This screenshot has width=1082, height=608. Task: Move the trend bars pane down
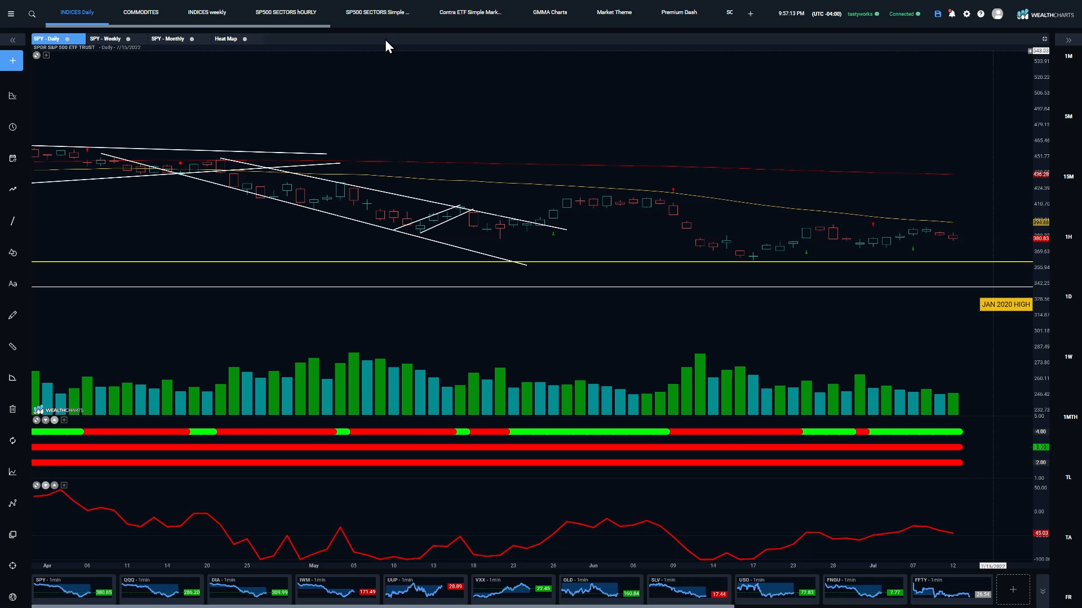(46, 420)
